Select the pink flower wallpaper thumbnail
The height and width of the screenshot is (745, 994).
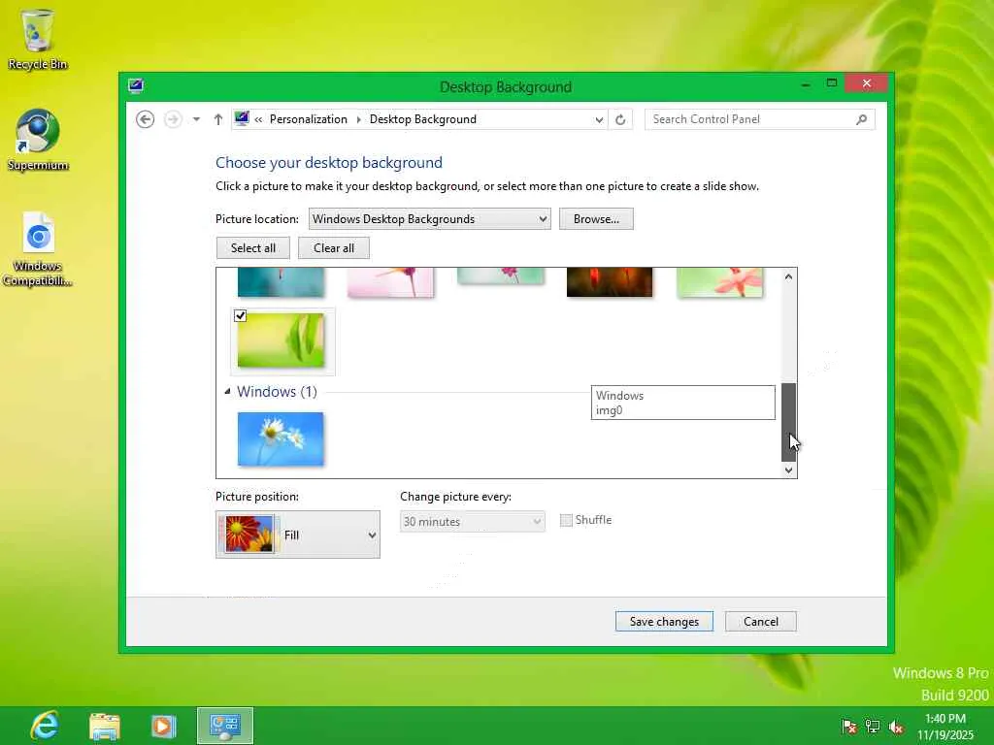coord(390,282)
